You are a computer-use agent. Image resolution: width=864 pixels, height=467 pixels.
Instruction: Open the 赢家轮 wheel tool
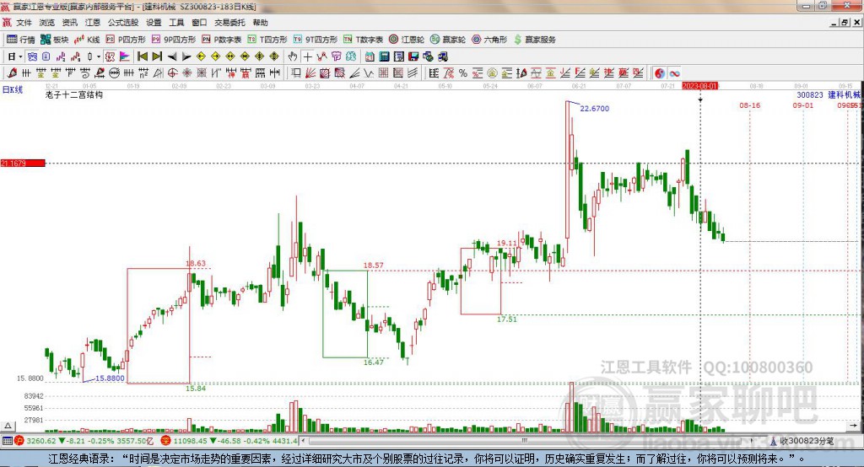click(x=448, y=40)
